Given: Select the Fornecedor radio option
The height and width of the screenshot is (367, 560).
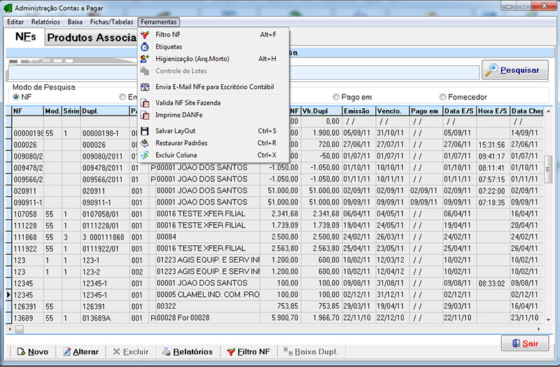Looking at the screenshot, I should pos(443,97).
